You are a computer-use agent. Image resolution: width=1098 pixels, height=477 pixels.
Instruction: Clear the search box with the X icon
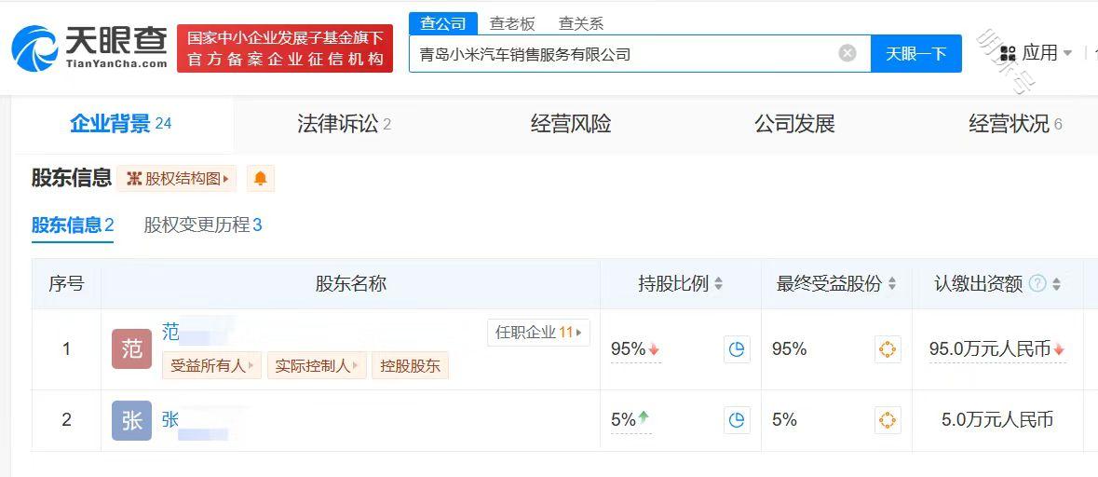(x=847, y=53)
